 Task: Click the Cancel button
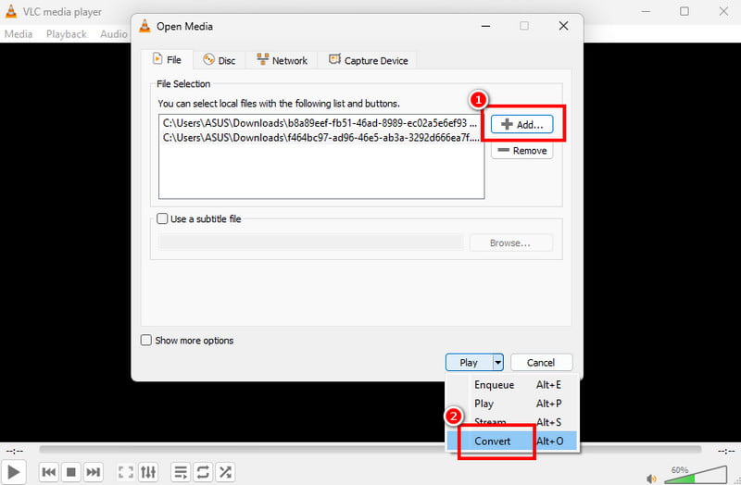pyautogui.click(x=541, y=363)
